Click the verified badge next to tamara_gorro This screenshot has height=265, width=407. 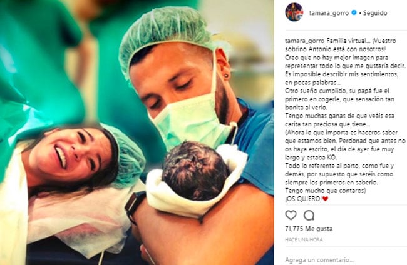pyautogui.click(x=354, y=12)
